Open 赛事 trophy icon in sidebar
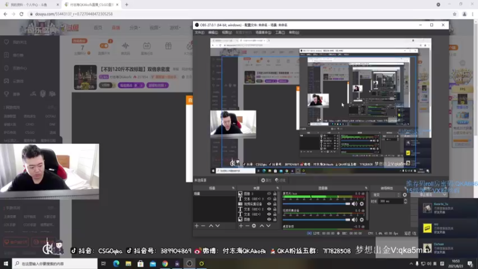The height and width of the screenshot is (269, 478). pyautogui.click(x=7, y=94)
